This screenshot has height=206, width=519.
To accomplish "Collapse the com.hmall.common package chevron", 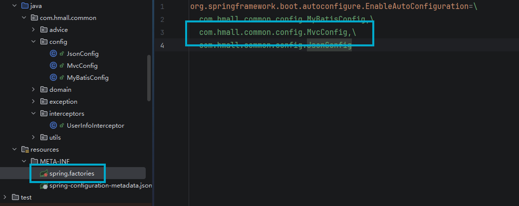I will (x=24, y=18).
